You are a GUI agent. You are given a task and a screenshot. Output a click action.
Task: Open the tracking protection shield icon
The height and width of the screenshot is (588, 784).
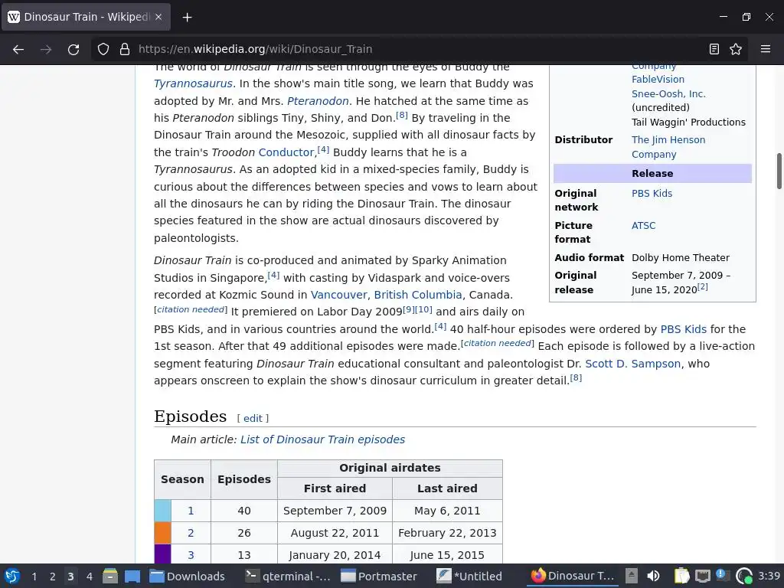[103, 49]
